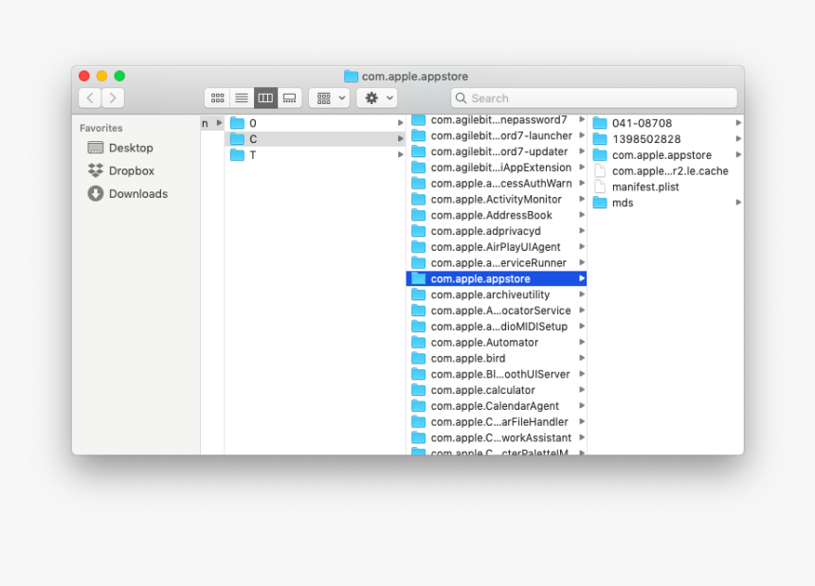This screenshot has width=815, height=586.
Task: Expand arrow beside 041-08708 folder
Action: coord(738,123)
